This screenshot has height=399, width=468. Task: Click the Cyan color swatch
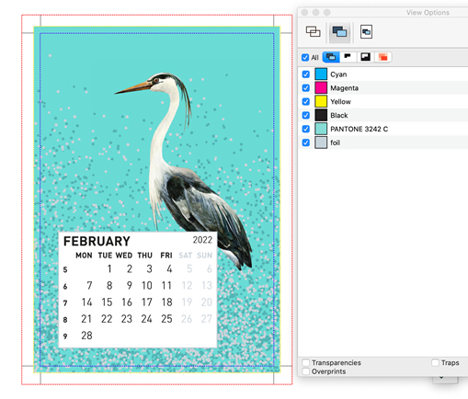point(321,74)
